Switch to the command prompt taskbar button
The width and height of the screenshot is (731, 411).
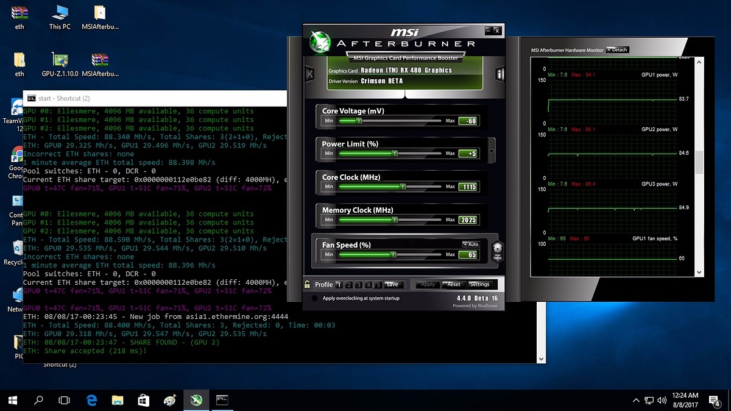click(x=223, y=400)
